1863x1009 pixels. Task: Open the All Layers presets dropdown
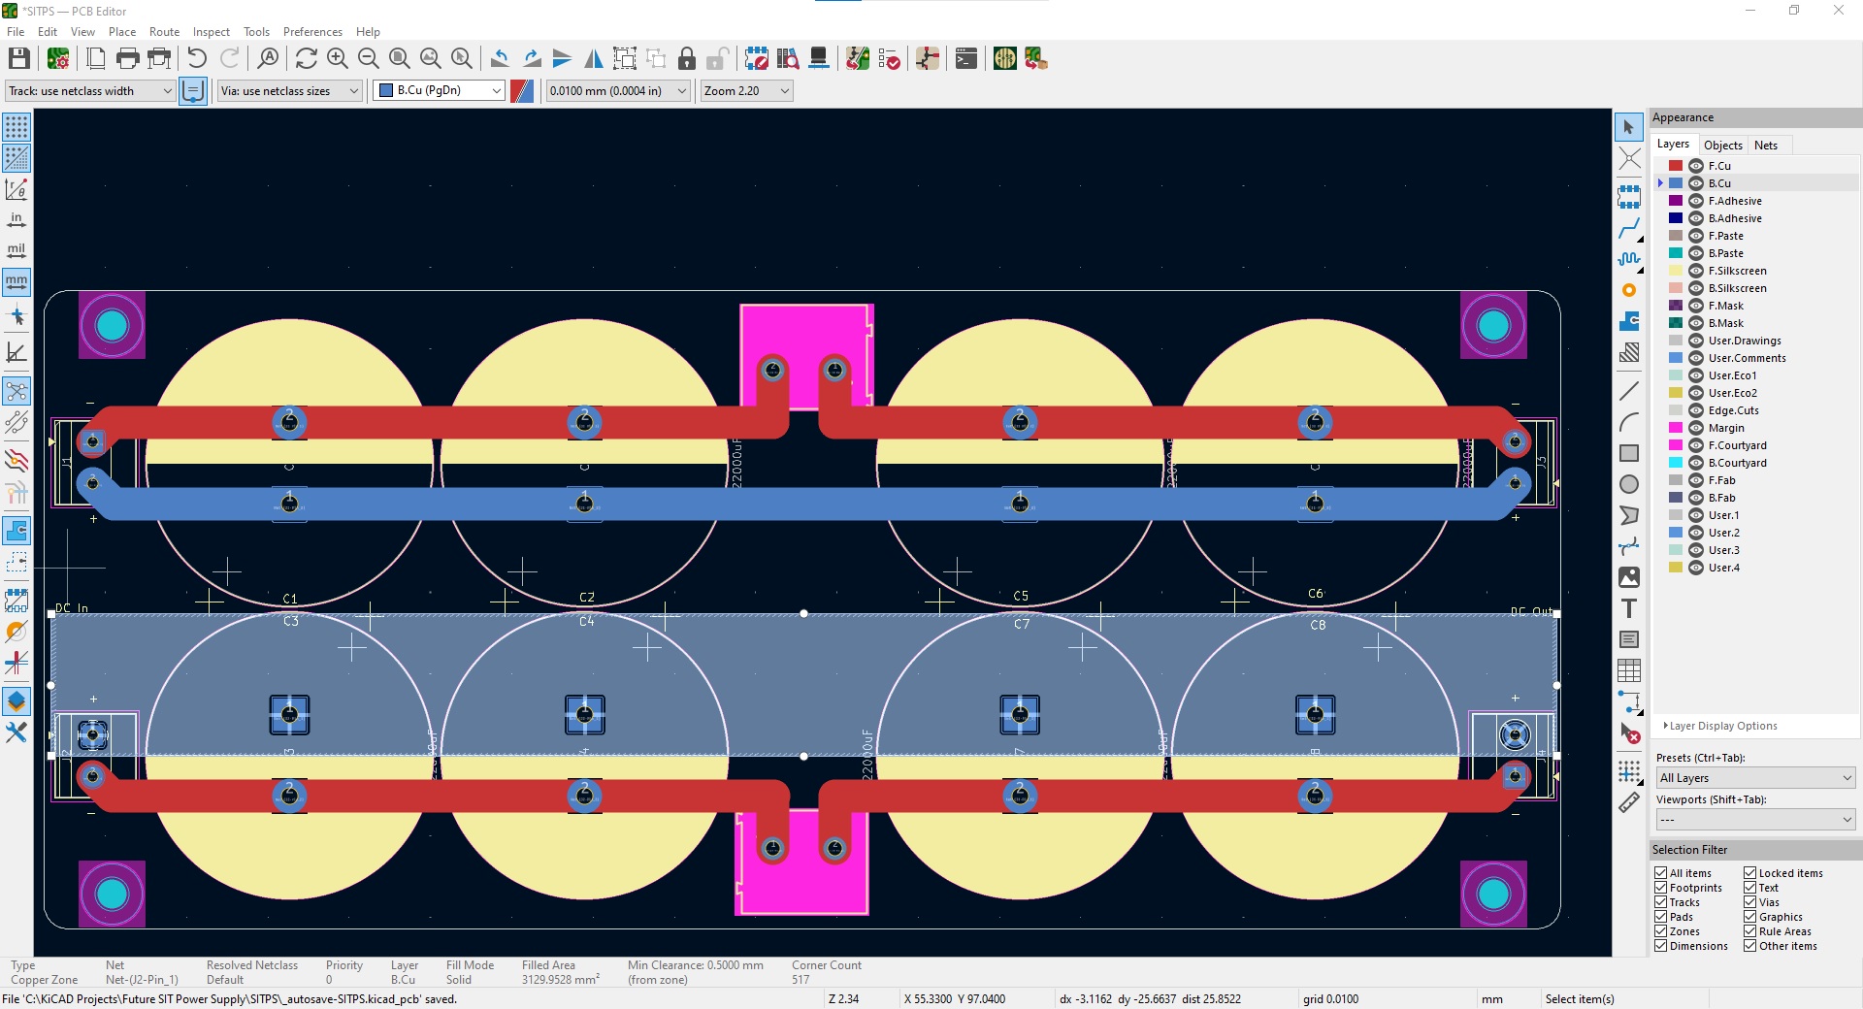(x=1754, y=778)
